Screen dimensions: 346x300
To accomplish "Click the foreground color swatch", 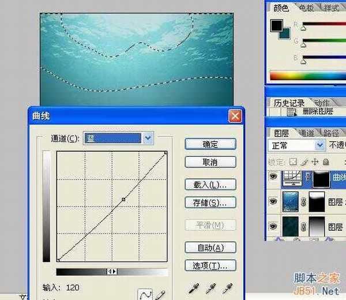I will point(276,25).
